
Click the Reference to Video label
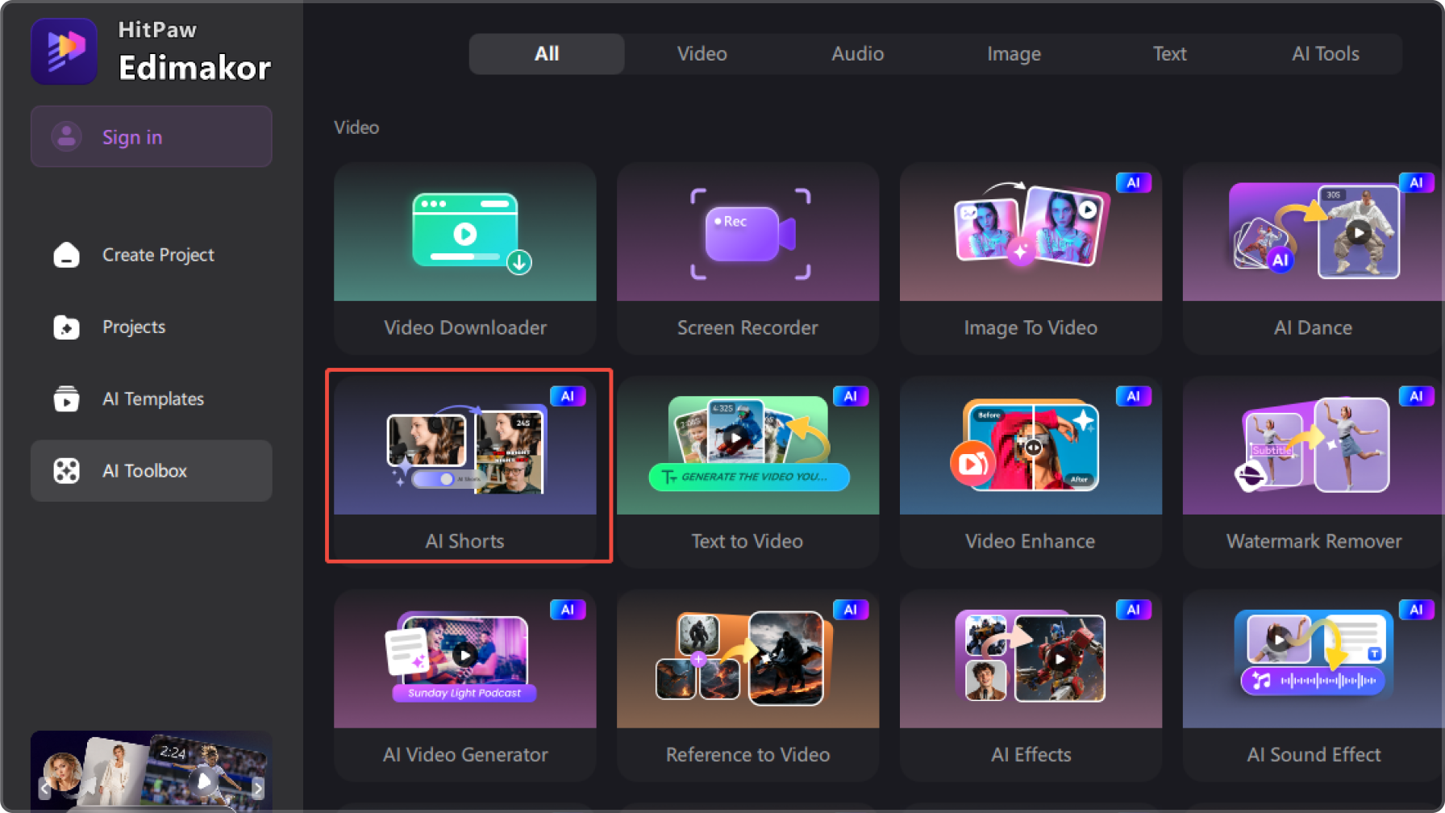pos(747,755)
